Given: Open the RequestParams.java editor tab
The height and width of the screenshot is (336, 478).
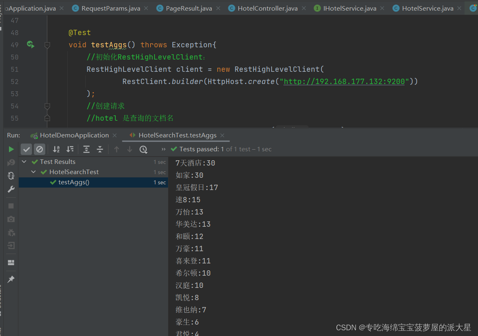Looking at the screenshot, I should pyautogui.click(x=111, y=9).
